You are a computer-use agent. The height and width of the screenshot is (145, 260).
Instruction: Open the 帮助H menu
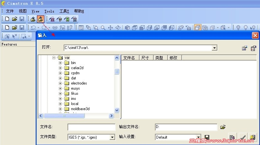(x=79, y=11)
